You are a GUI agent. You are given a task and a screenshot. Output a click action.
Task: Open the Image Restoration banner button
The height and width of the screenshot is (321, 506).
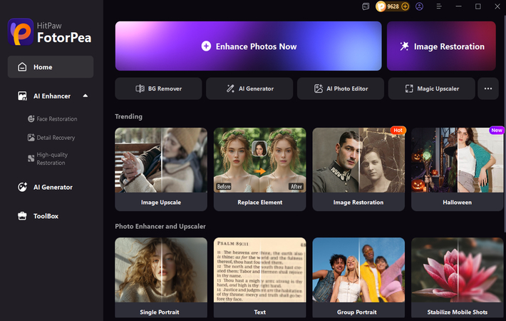(x=441, y=46)
